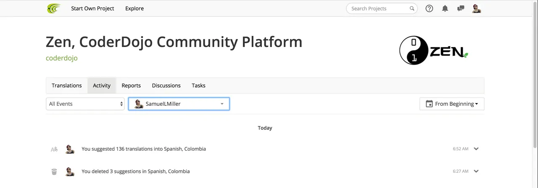This screenshot has width=538, height=188.
Task: Open the user profile avatar menu
Action: (x=477, y=8)
